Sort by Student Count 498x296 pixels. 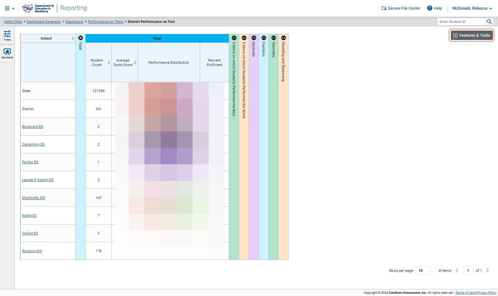point(109,62)
